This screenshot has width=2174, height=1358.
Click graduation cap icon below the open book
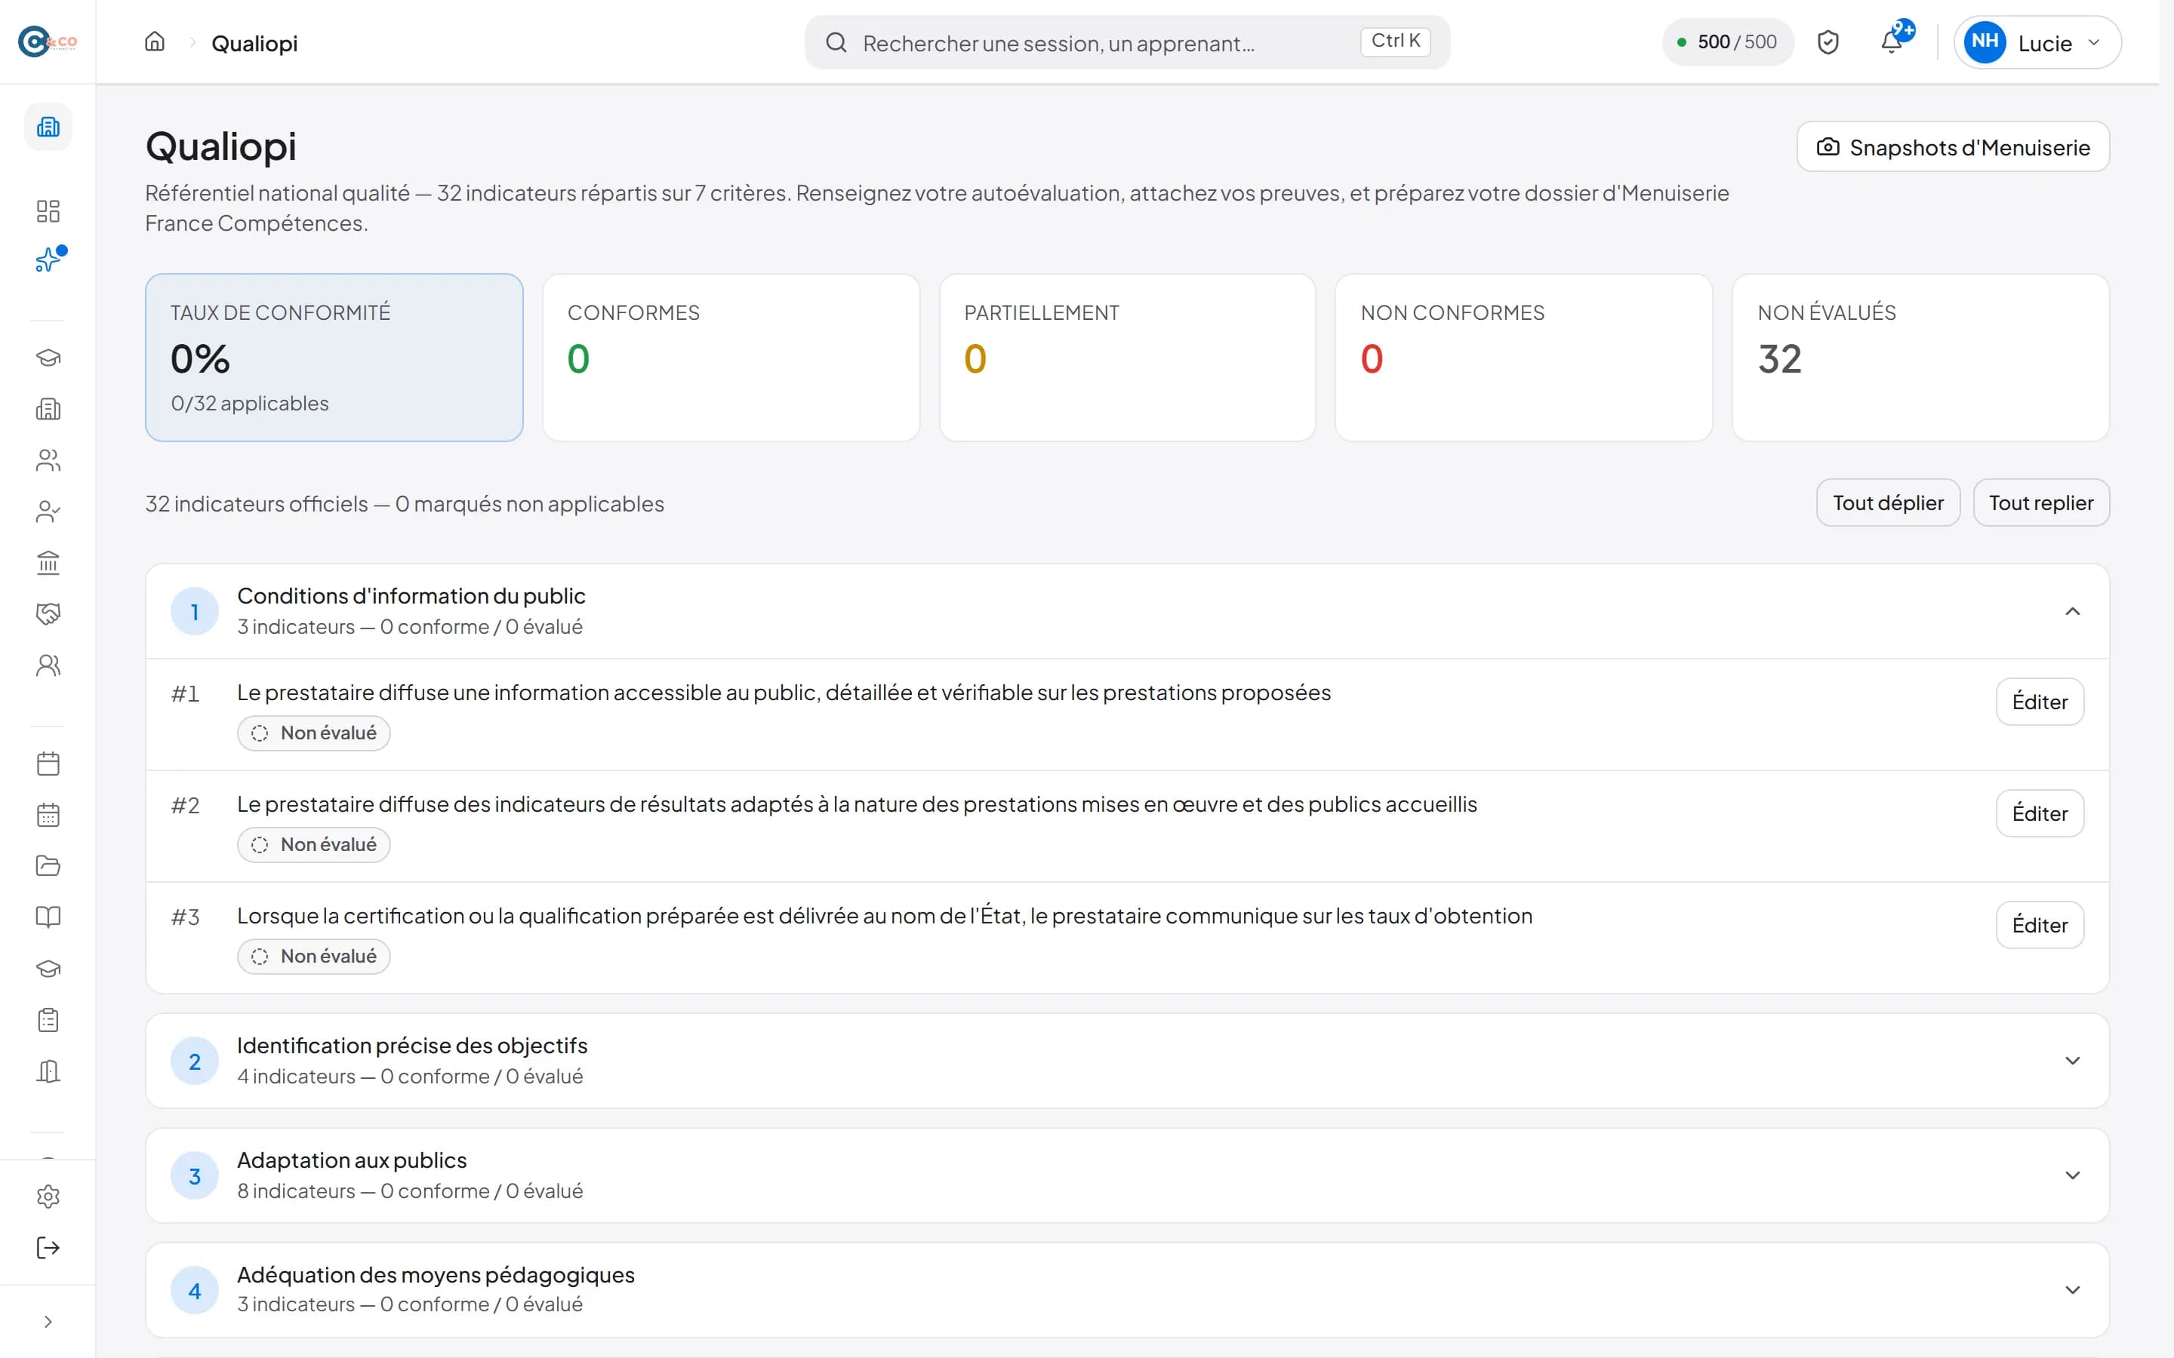[x=48, y=968]
